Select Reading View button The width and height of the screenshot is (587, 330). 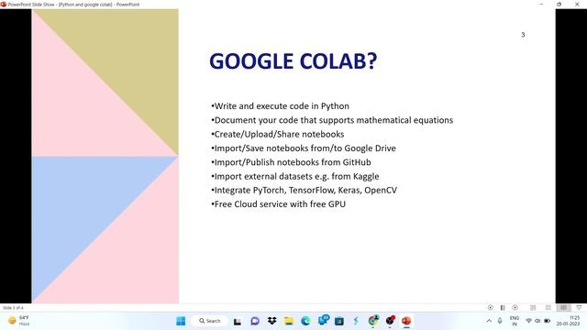[563, 308]
